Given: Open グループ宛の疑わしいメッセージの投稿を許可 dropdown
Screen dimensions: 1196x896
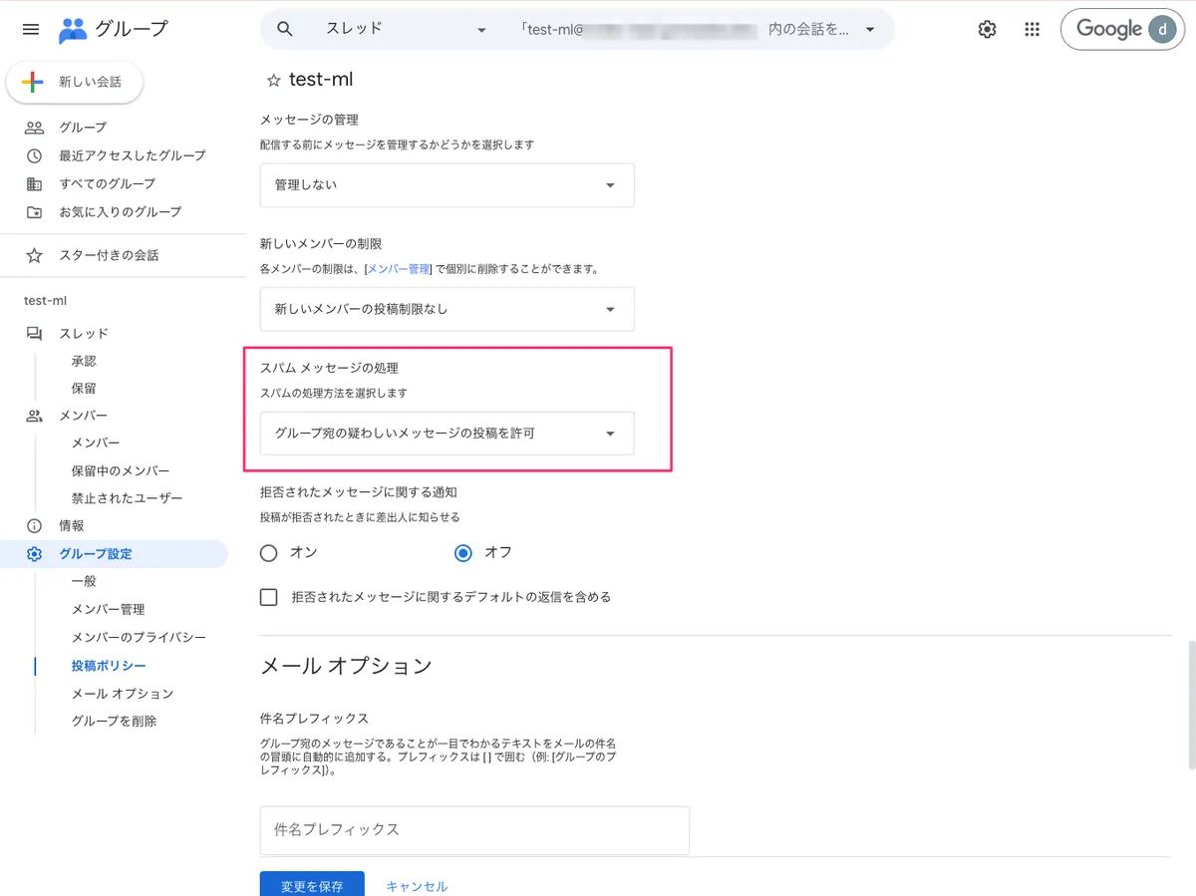Looking at the screenshot, I should 448,434.
